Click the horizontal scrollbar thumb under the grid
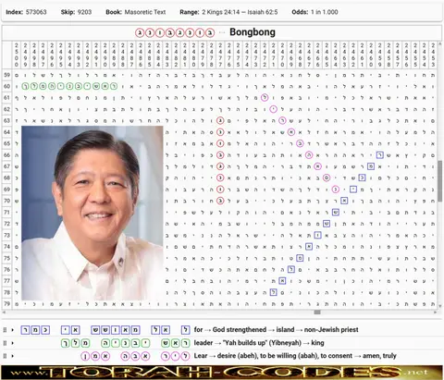Screen dimensions: 444x380 coord(317,313)
